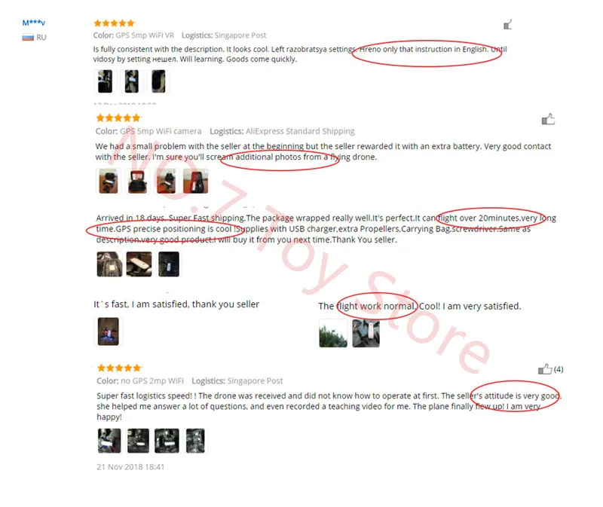Click the 21 Nov 2018 18:41 timestamp
603x507 pixels.
coord(130,466)
